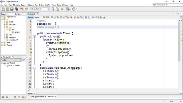Toggle Rectangular Selection in editor toolbar
This screenshot has height=103, width=183.
tap(71, 17)
